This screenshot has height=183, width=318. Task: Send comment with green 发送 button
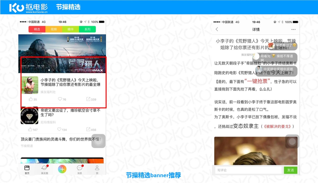tap(290, 170)
